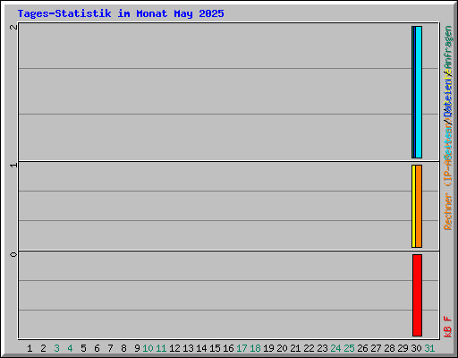
Task: Select day 31 on the x-axis
Action: pyautogui.click(x=429, y=348)
